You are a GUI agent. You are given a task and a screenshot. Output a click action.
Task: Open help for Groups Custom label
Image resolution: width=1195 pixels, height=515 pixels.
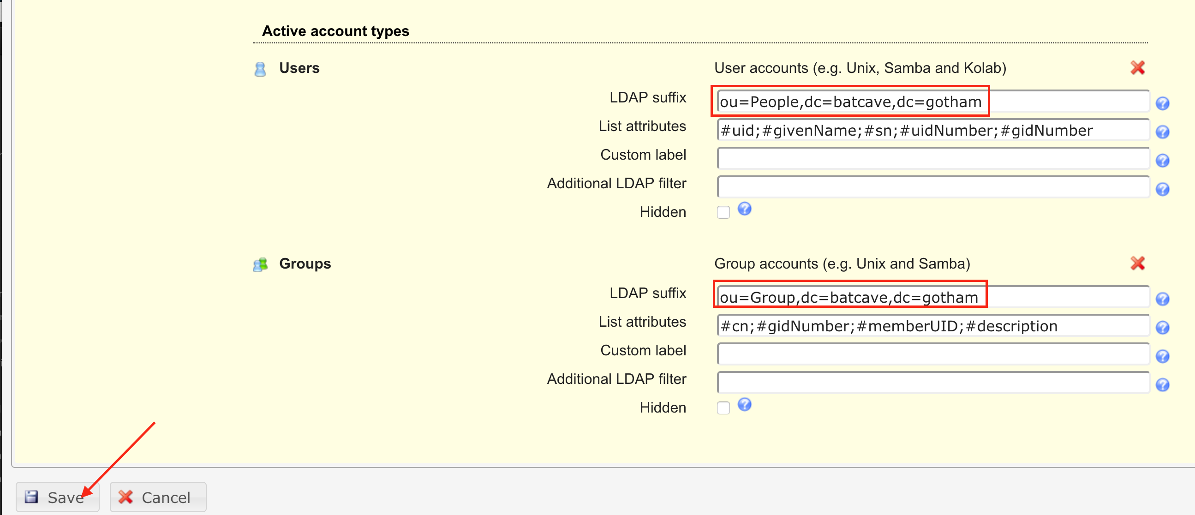point(1162,356)
